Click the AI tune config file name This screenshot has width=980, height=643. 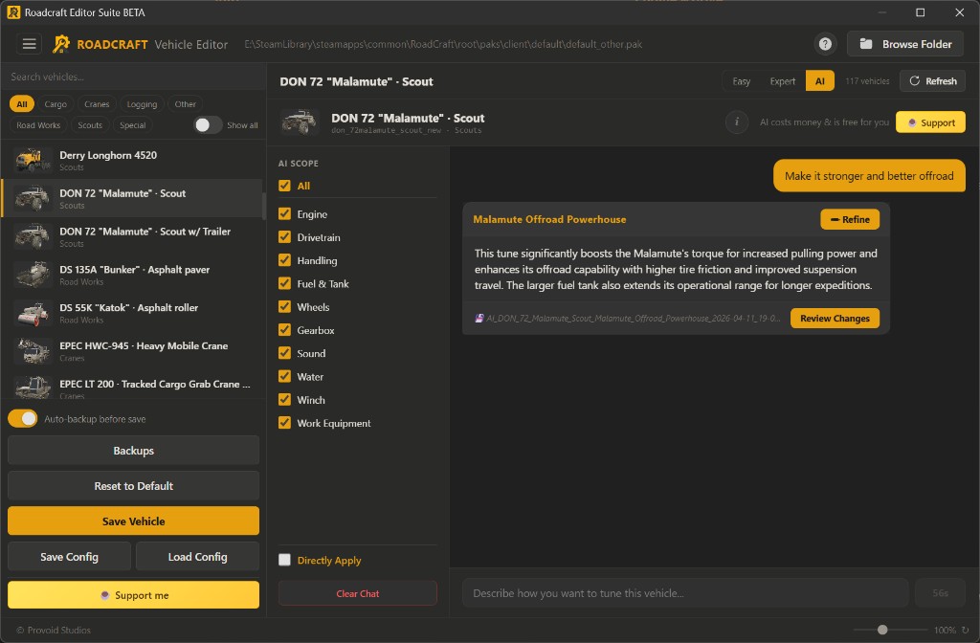coord(633,318)
